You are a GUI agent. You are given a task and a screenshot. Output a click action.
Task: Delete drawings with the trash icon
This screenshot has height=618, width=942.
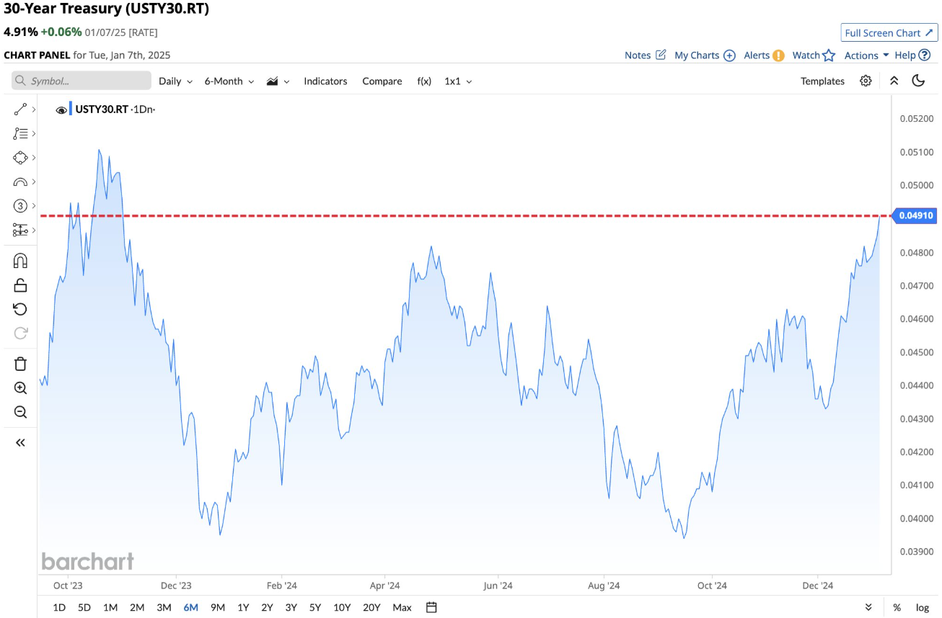click(20, 364)
